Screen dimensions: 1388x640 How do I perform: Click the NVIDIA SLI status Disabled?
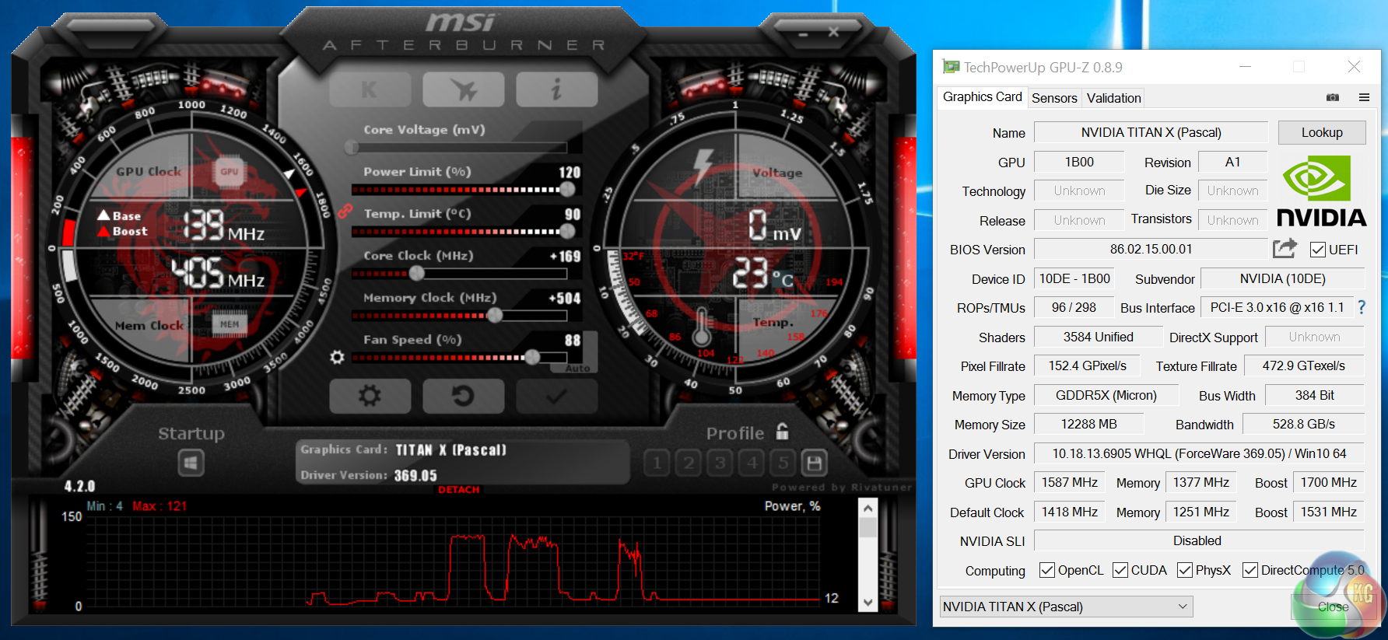click(1199, 540)
